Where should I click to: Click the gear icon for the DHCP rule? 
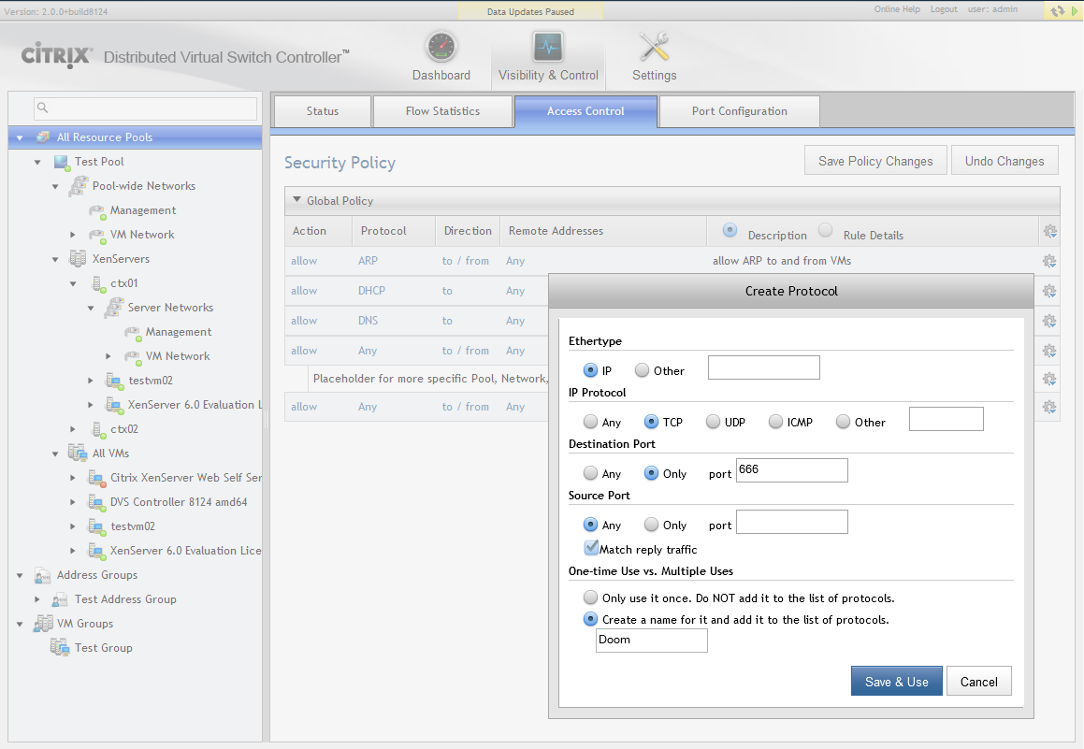(1049, 291)
